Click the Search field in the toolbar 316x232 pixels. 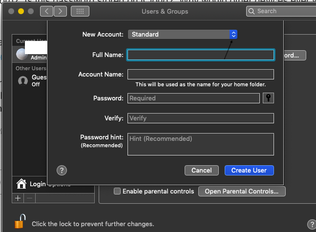point(281,11)
